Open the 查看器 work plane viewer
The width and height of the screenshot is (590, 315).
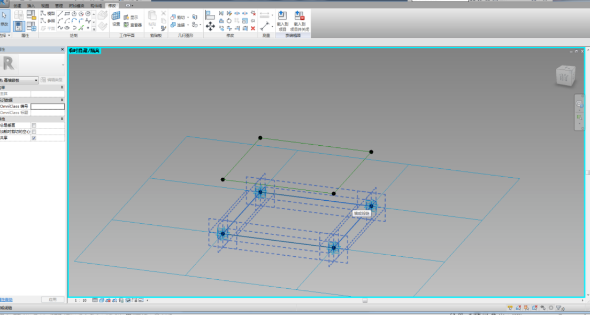[x=133, y=25]
